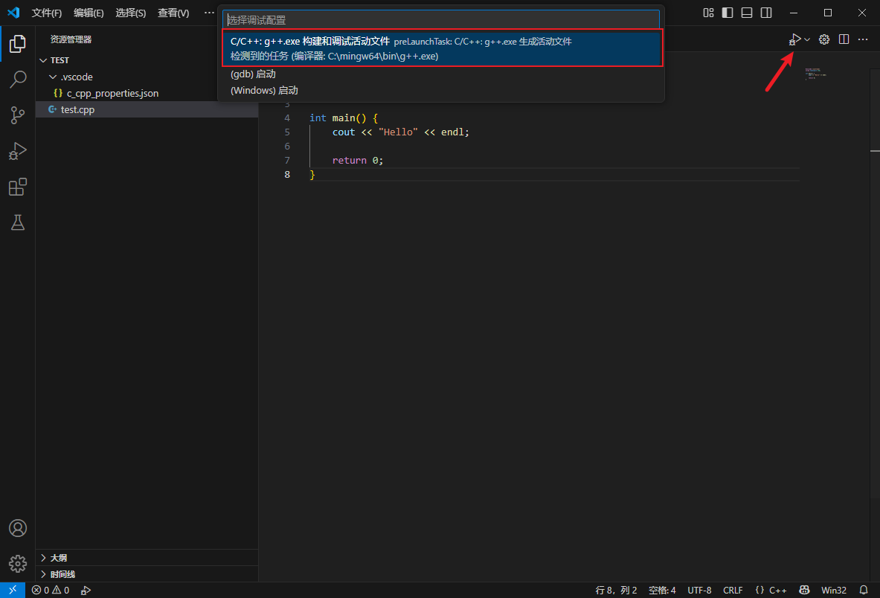The width and height of the screenshot is (880, 598).
Task: Toggle the bottom panel visibility
Action: pyautogui.click(x=746, y=13)
